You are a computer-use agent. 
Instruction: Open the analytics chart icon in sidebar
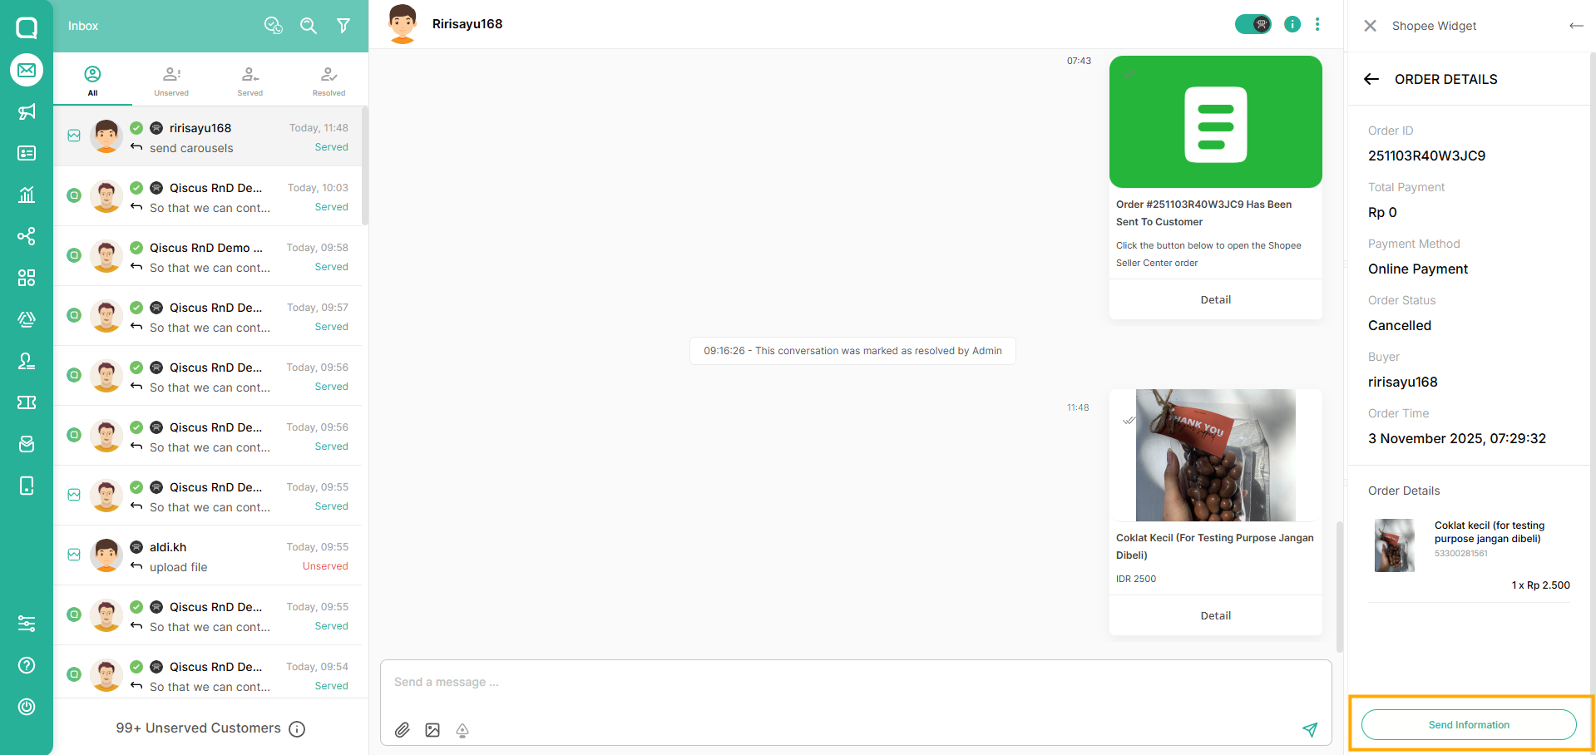(x=27, y=195)
